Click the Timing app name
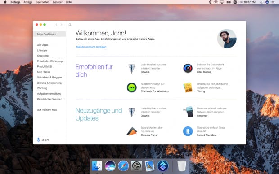The width and height of the screenshot is (279, 174). pos(201,91)
